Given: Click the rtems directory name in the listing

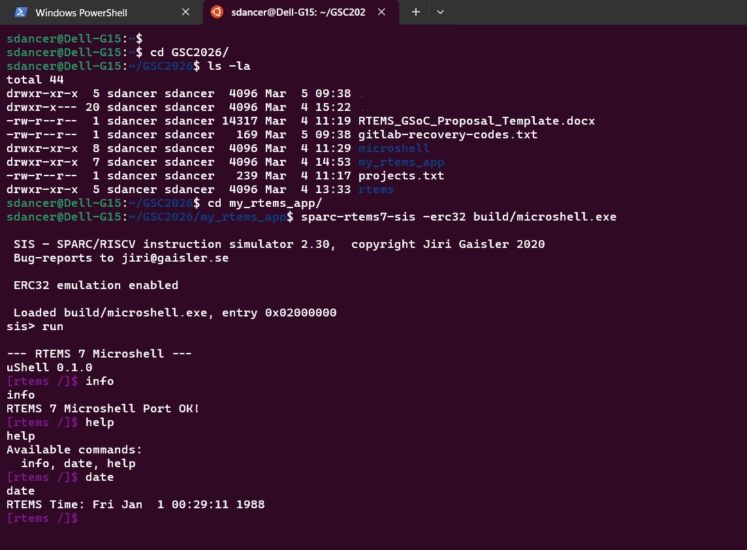Looking at the screenshot, I should tap(376, 189).
